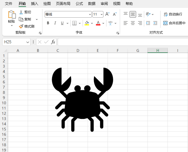188x152 pixels.
Task: Expand text orientation options arrow
Action: 153,14
